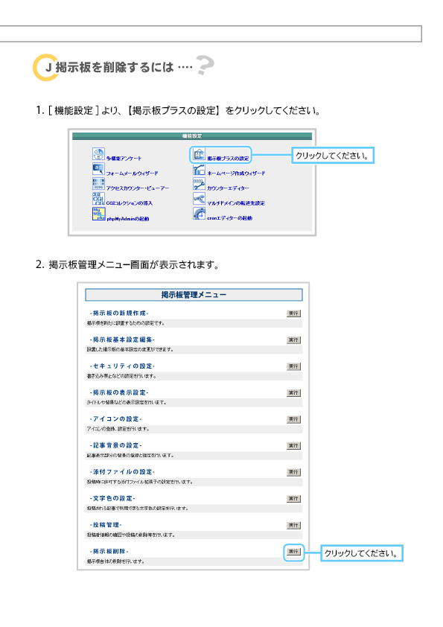The height and width of the screenshot is (627, 443).
Task: Select the アクセスカウンター・ビューアー icon
Action: pyautogui.click(x=98, y=184)
